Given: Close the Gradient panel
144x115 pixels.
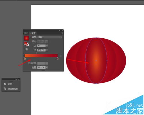Looking at the screenshot, I should [62, 31].
